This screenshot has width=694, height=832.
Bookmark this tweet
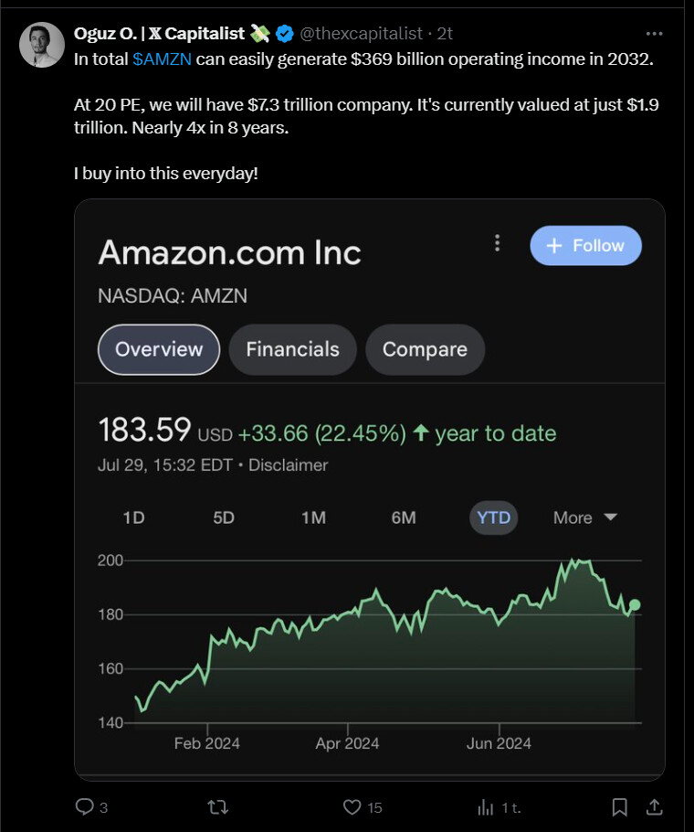pos(619,807)
